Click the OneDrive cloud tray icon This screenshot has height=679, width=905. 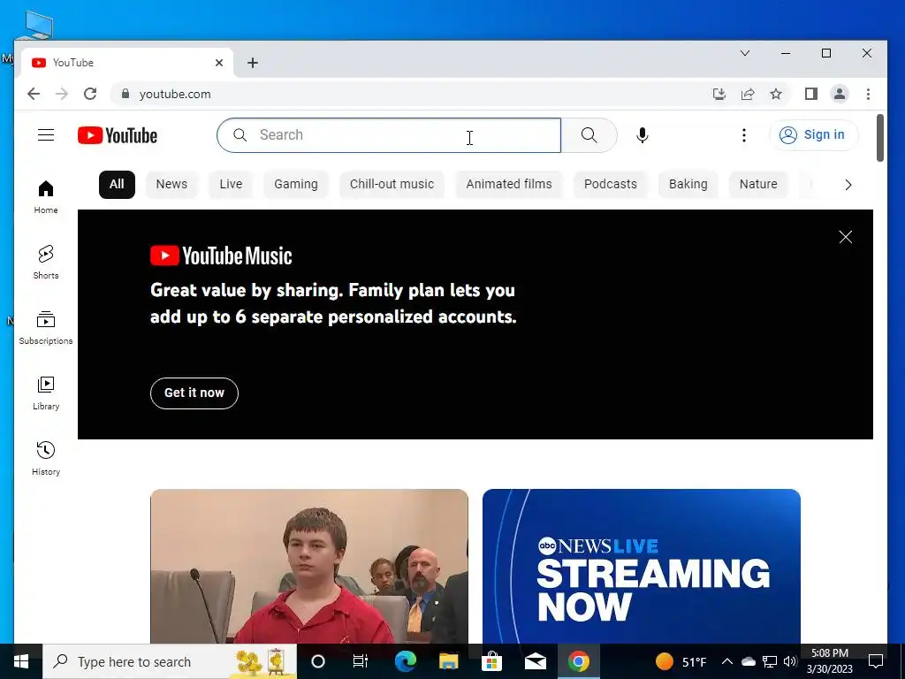click(x=748, y=661)
